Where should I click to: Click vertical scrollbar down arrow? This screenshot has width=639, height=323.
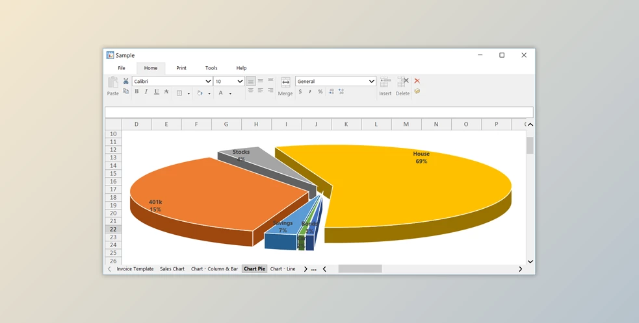coord(530,261)
